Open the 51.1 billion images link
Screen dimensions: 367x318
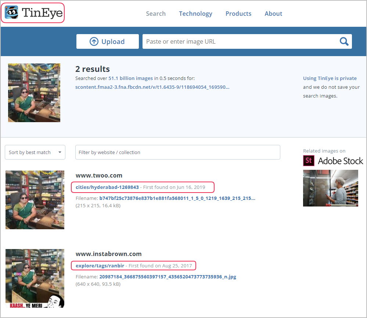[130, 78]
